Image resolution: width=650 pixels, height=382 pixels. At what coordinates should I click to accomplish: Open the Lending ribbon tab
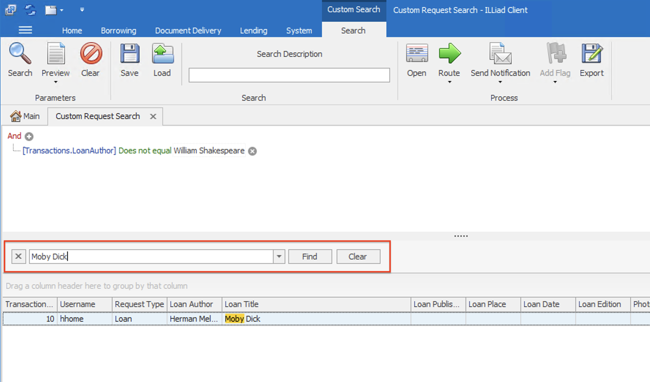[253, 30]
